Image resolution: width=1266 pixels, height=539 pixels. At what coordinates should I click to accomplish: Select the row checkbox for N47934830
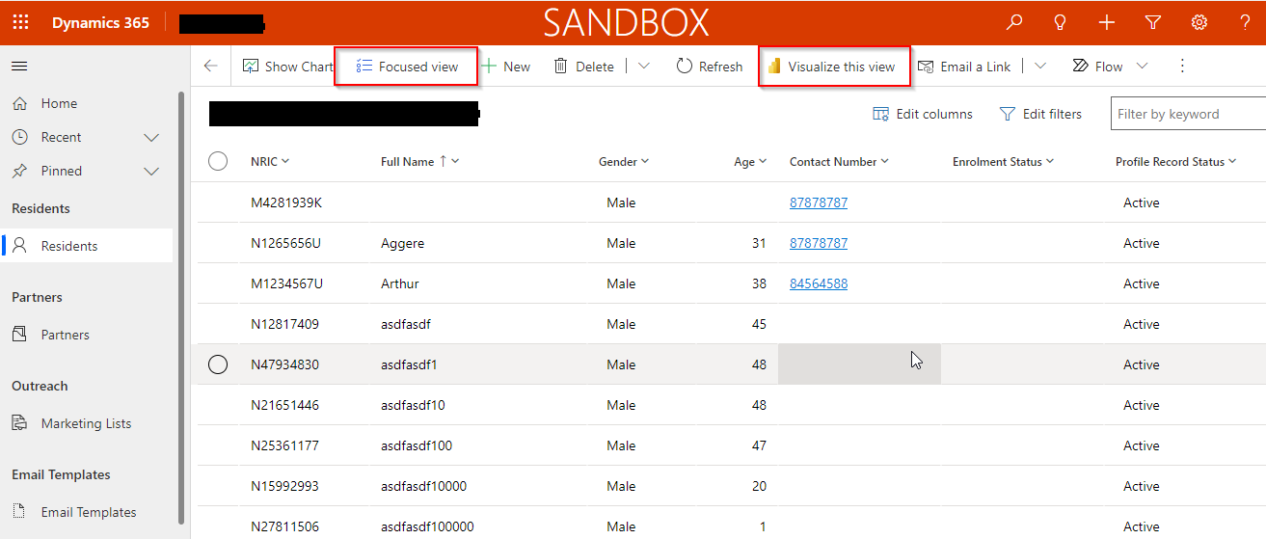(218, 364)
